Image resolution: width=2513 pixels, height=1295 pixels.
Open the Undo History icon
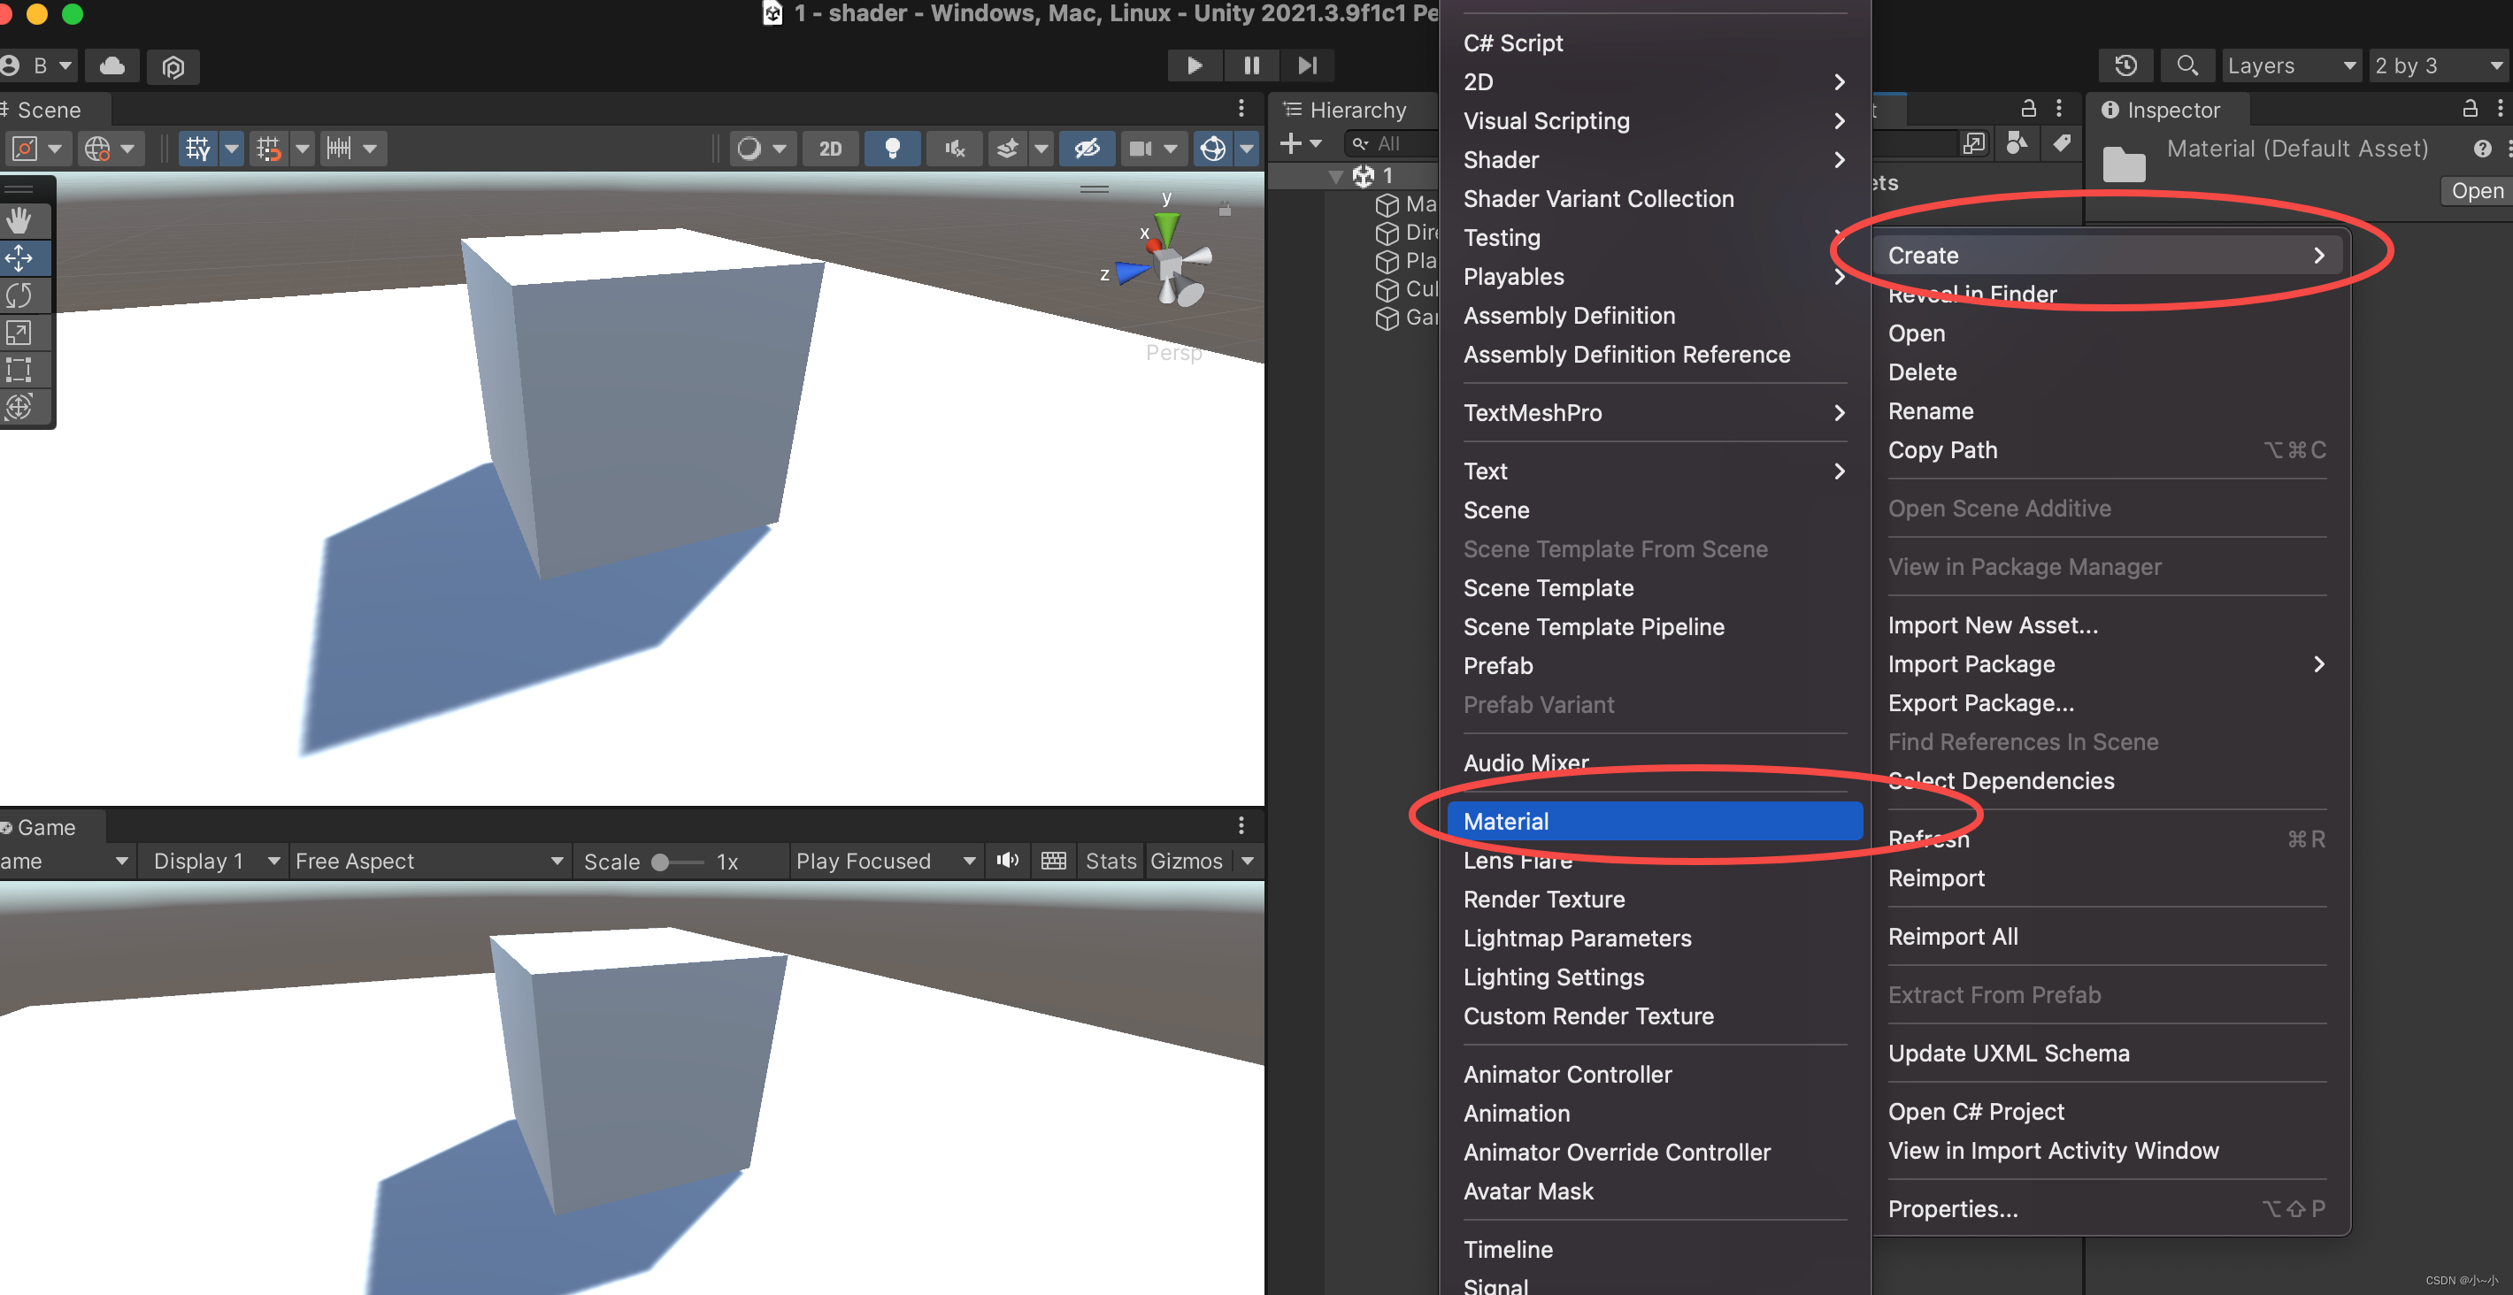coord(2125,65)
